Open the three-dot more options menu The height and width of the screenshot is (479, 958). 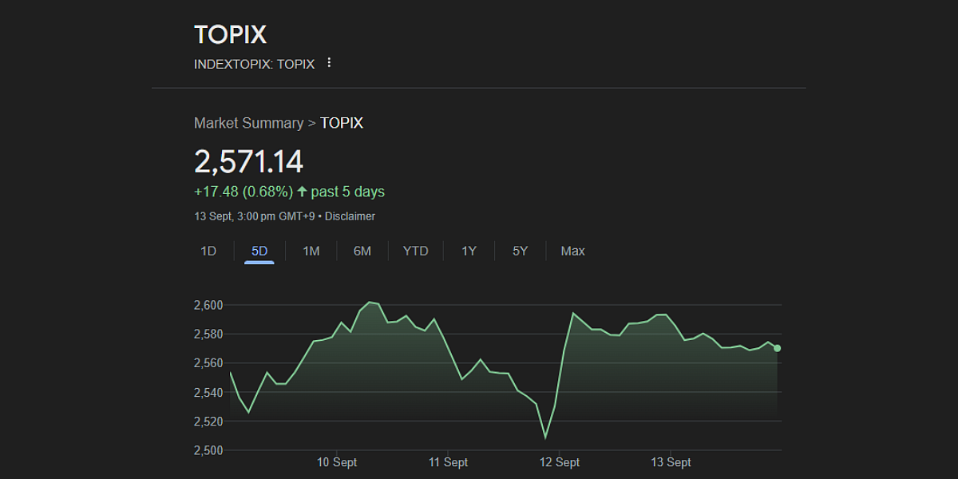329,62
